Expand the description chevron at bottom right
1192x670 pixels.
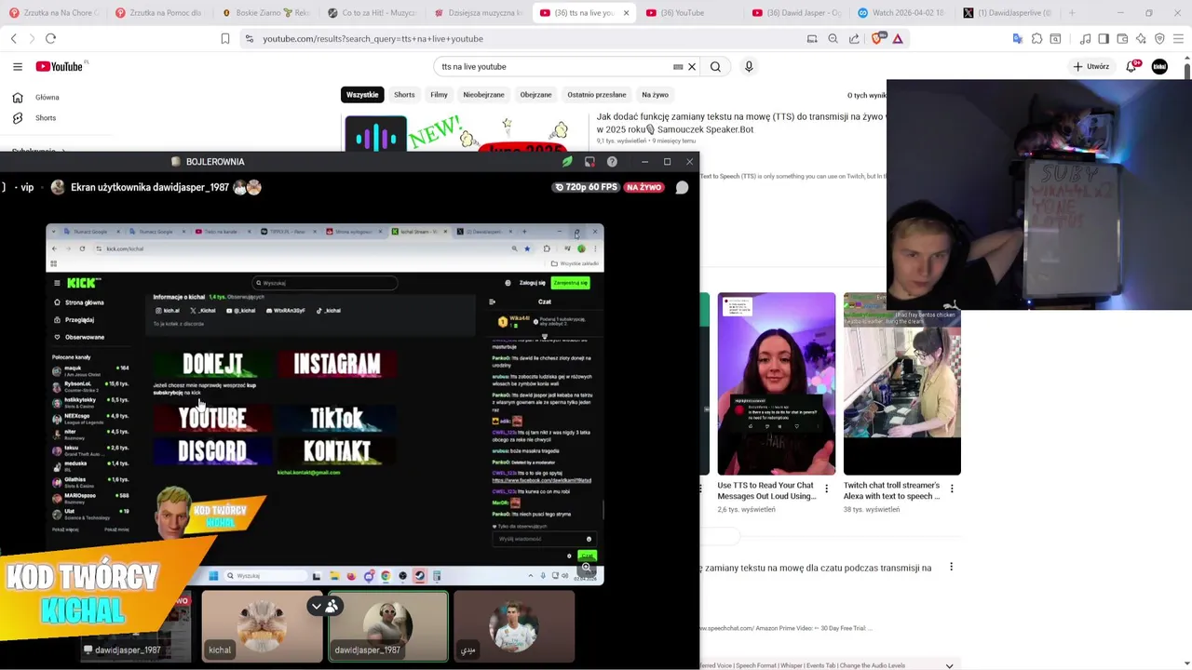[x=949, y=665]
